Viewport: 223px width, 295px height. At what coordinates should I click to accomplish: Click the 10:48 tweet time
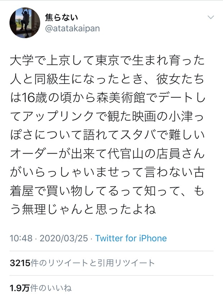pos(21,238)
